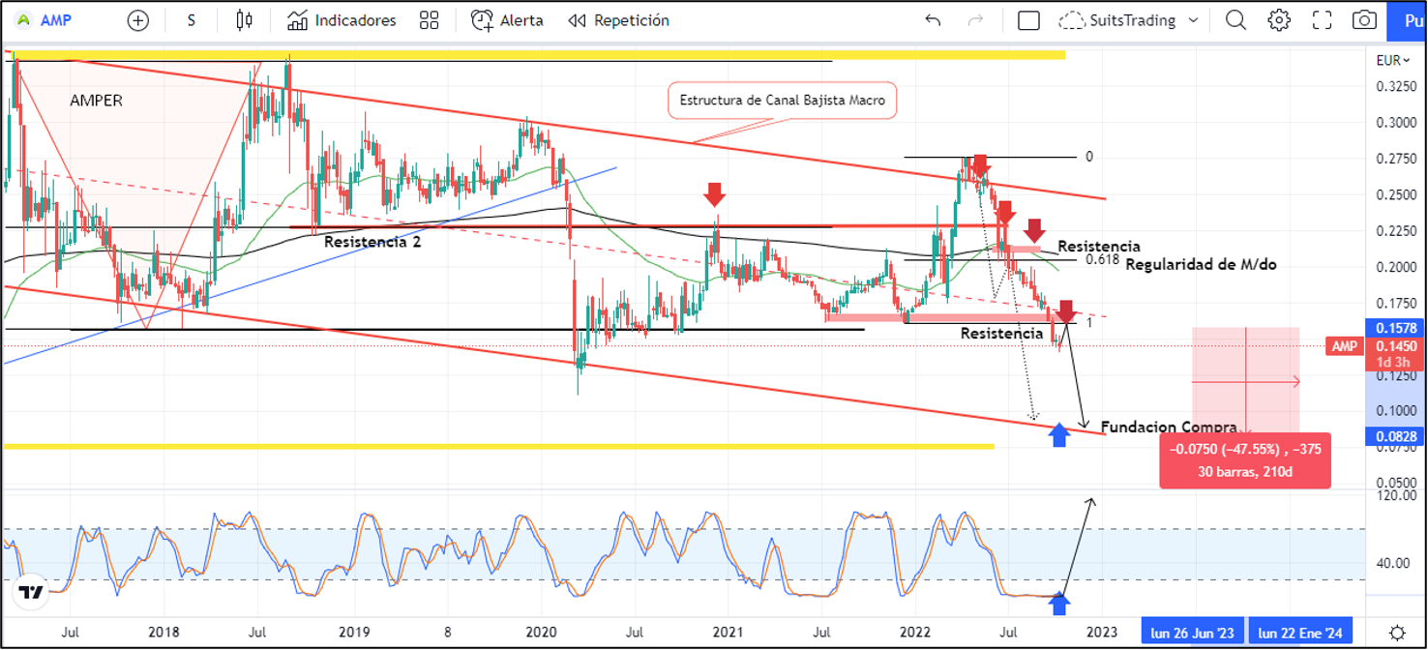Open price scale settings gear at bottom right
The height and width of the screenshot is (650, 1428).
[x=1397, y=633]
